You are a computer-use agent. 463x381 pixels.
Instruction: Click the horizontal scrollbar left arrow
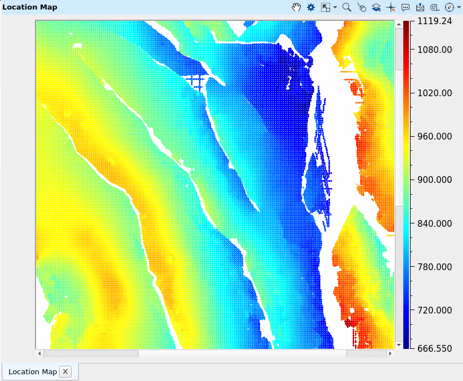pyautogui.click(x=39, y=353)
